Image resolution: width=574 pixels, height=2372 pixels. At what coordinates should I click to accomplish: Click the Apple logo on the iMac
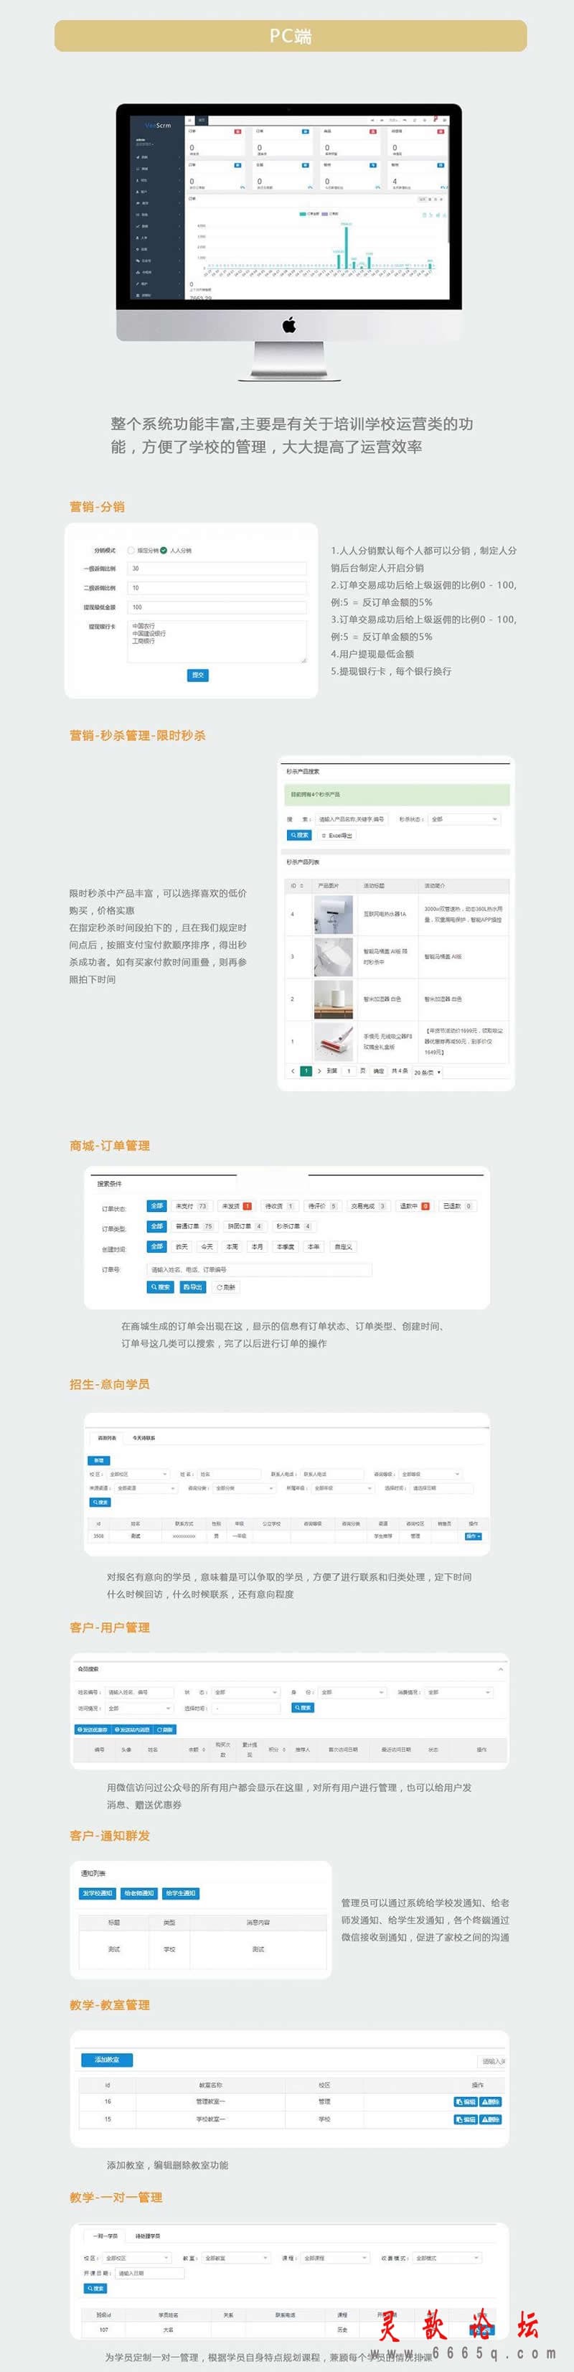click(289, 325)
